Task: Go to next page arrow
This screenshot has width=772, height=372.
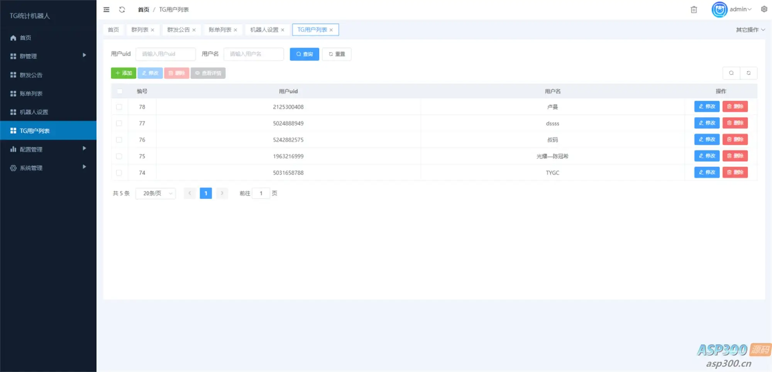Action: tap(222, 193)
